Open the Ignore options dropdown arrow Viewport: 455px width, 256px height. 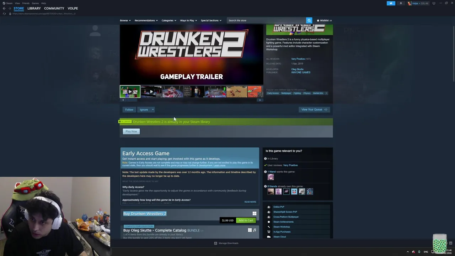[153, 110]
